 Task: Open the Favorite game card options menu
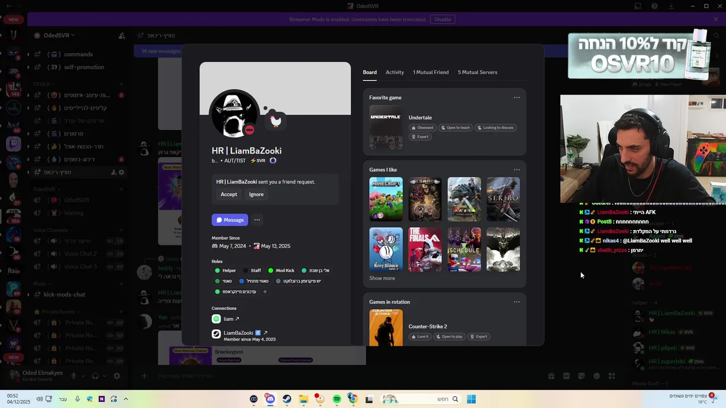click(517, 97)
